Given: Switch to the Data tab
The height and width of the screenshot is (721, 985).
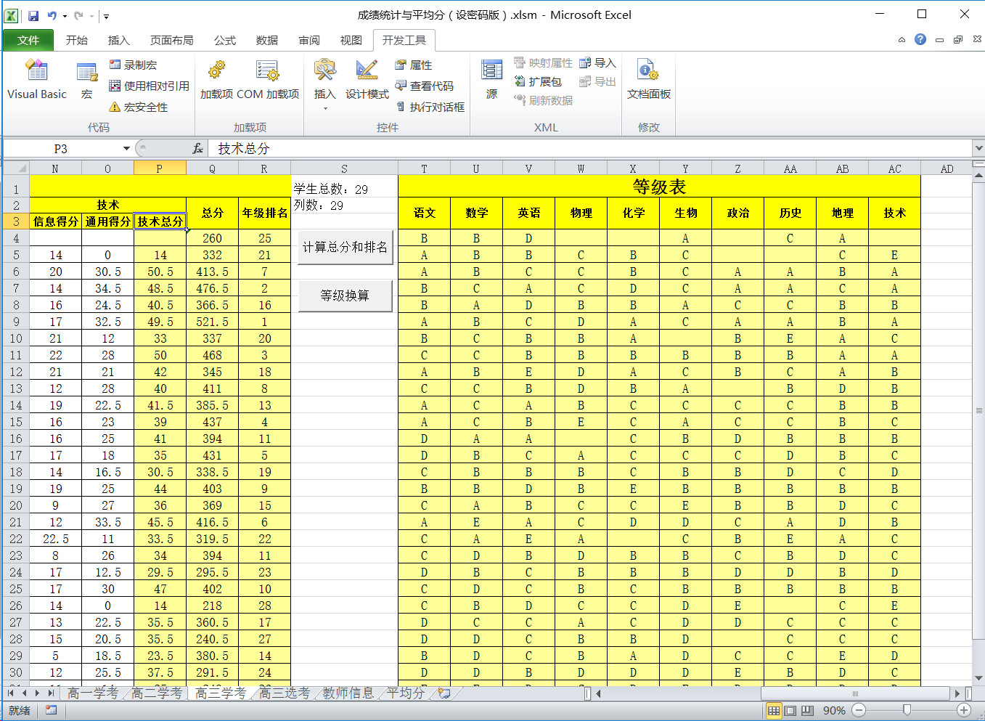Looking at the screenshot, I should pyautogui.click(x=267, y=40).
